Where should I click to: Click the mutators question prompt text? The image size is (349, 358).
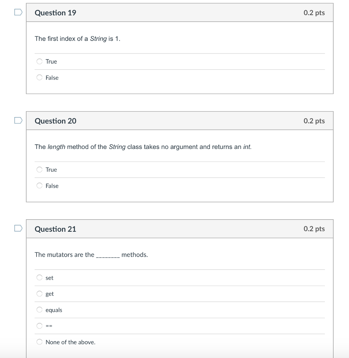click(91, 255)
